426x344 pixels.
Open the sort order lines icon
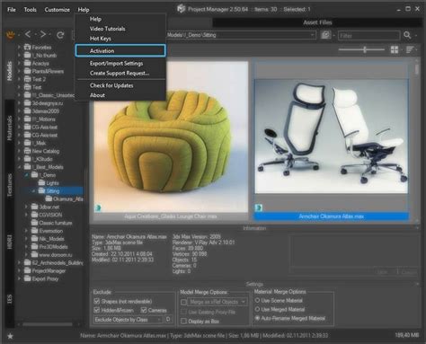(x=410, y=49)
